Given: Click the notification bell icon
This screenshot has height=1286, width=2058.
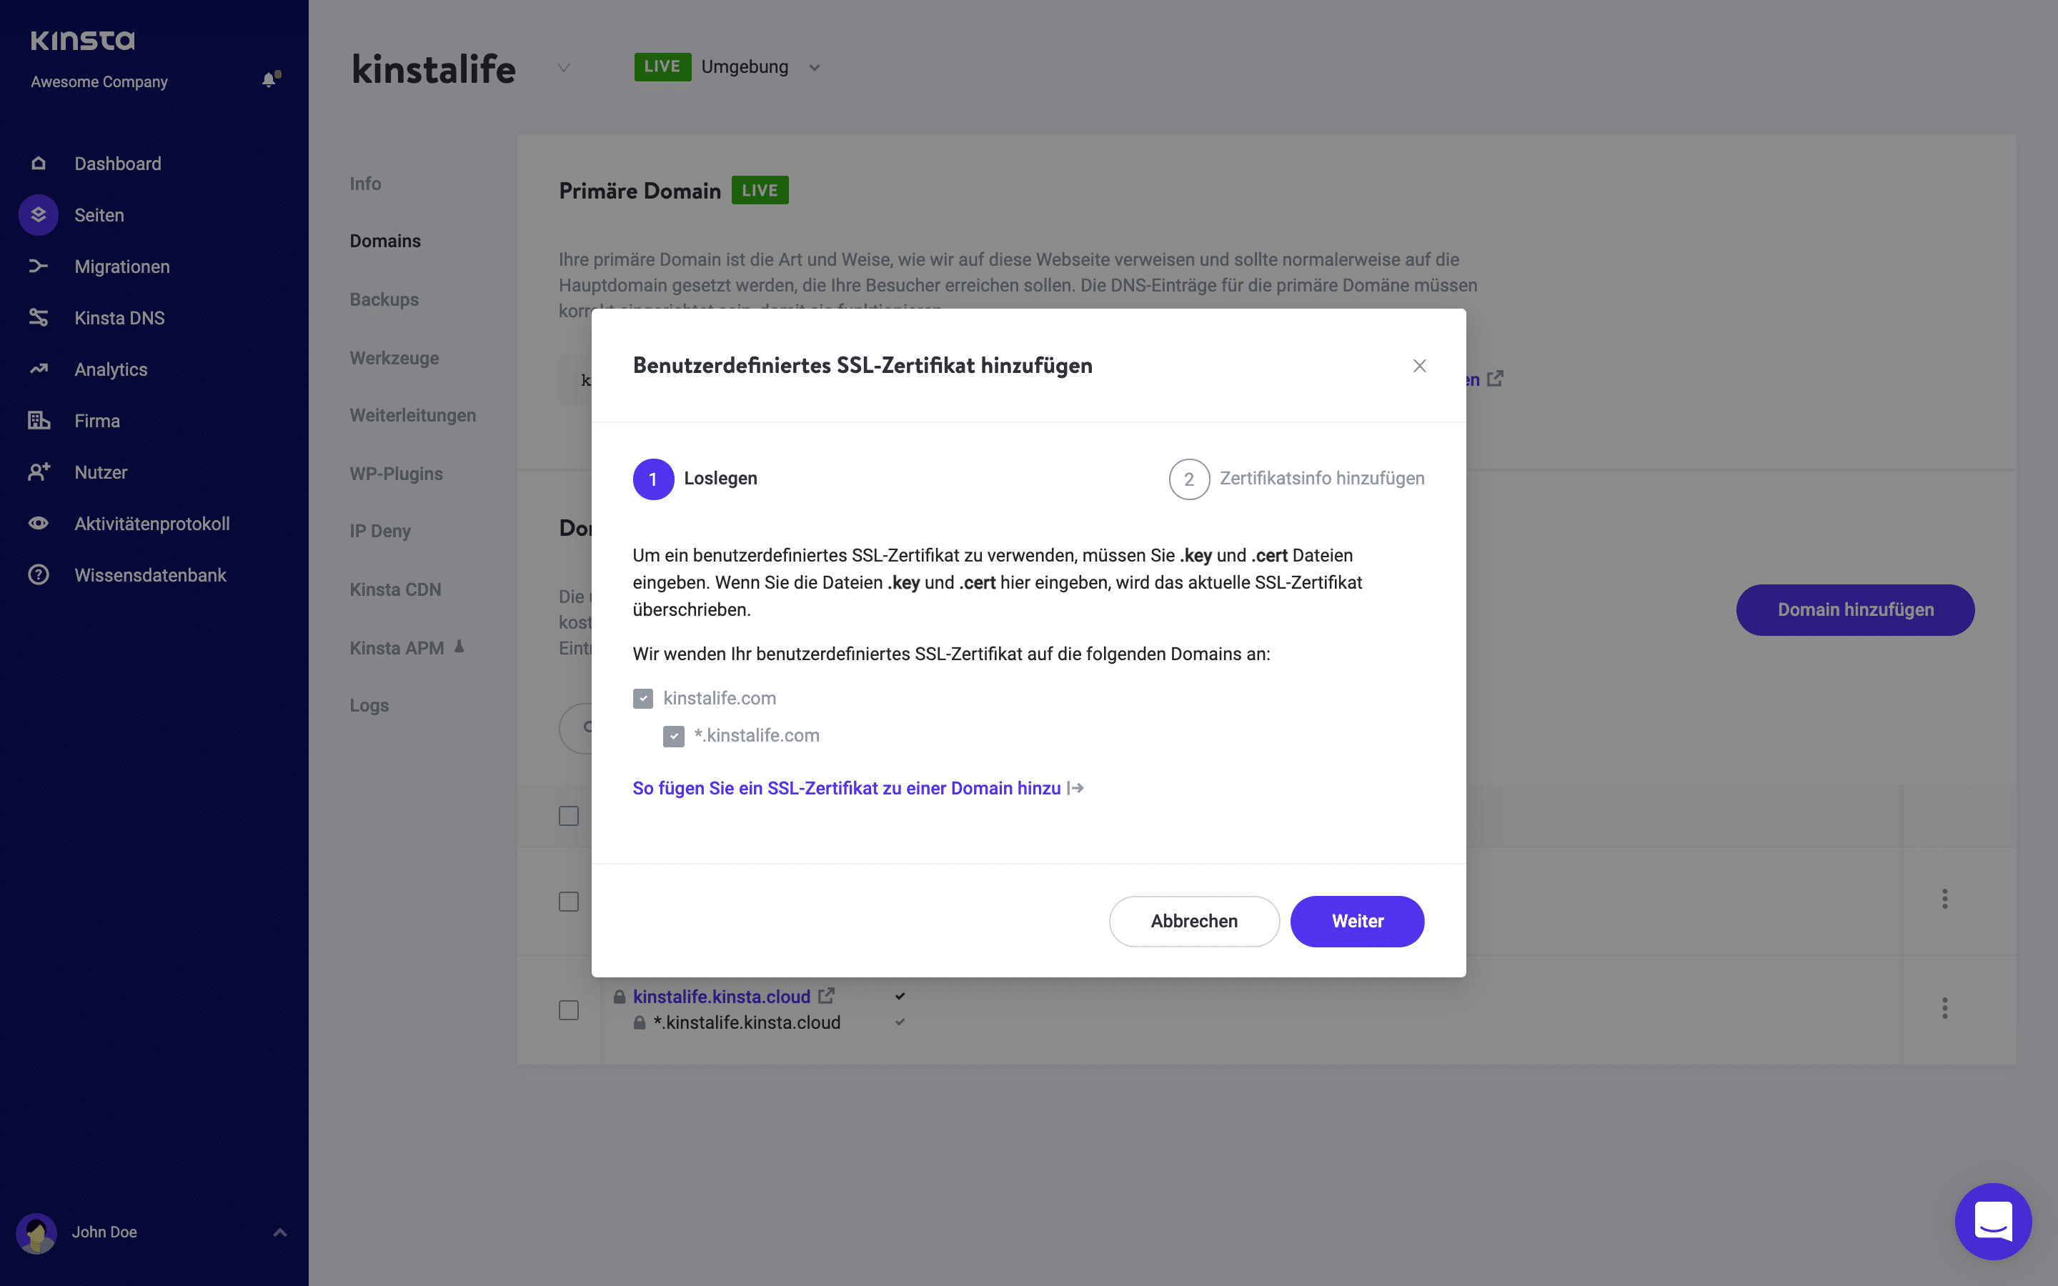Looking at the screenshot, I should click(270, 80).
